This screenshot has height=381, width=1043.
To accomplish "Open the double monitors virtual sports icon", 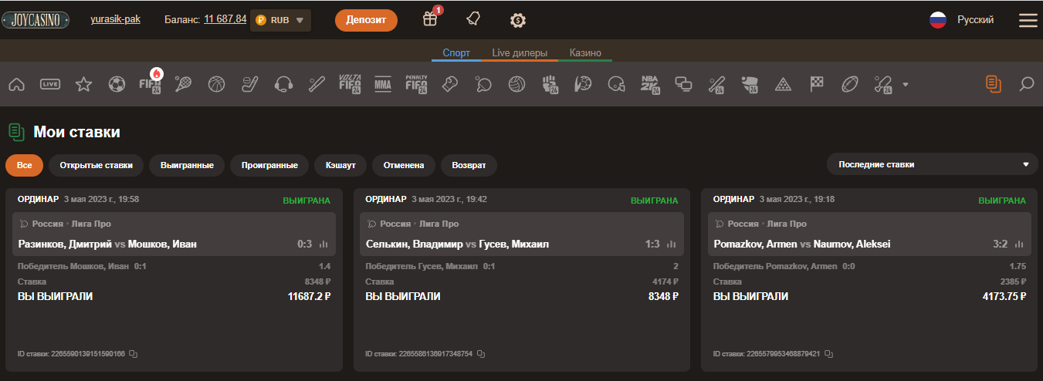I will coord(683,84).
